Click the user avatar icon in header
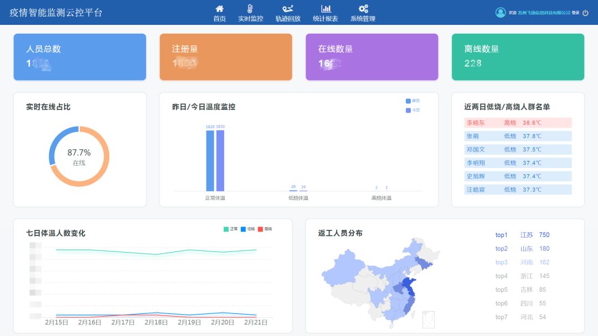The width and height of the screenshot is (598, 336). tap(501, 13)
